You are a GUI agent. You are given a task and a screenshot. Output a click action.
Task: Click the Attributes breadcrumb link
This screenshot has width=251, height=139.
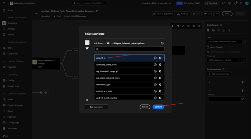(x=99, y=43)
